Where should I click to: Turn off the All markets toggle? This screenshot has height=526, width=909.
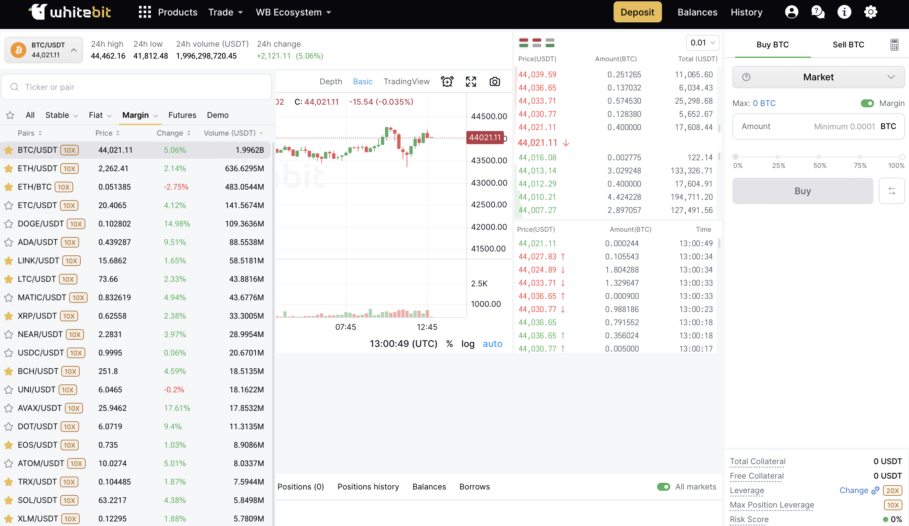tap(664, 487)
